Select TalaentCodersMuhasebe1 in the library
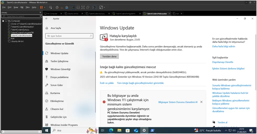 point(23,27)
